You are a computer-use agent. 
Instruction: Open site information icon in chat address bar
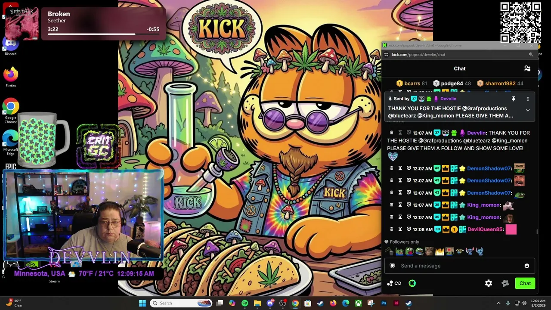point(386,55)
